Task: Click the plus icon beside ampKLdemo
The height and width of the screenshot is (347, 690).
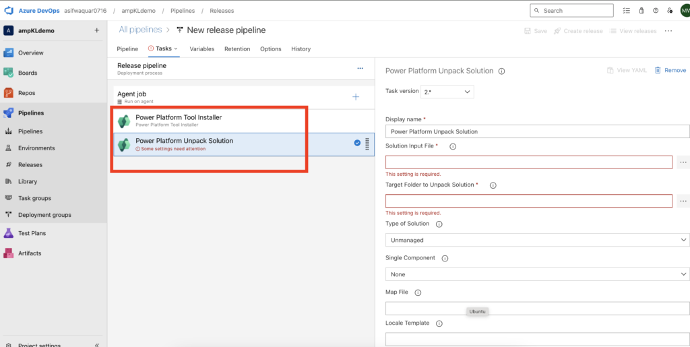Action: [97, 31]
